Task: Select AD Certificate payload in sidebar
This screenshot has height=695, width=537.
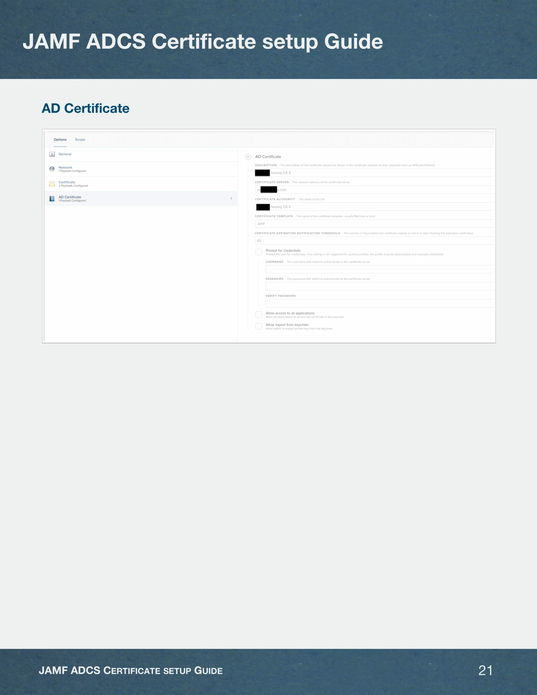Action: point(141,199)
